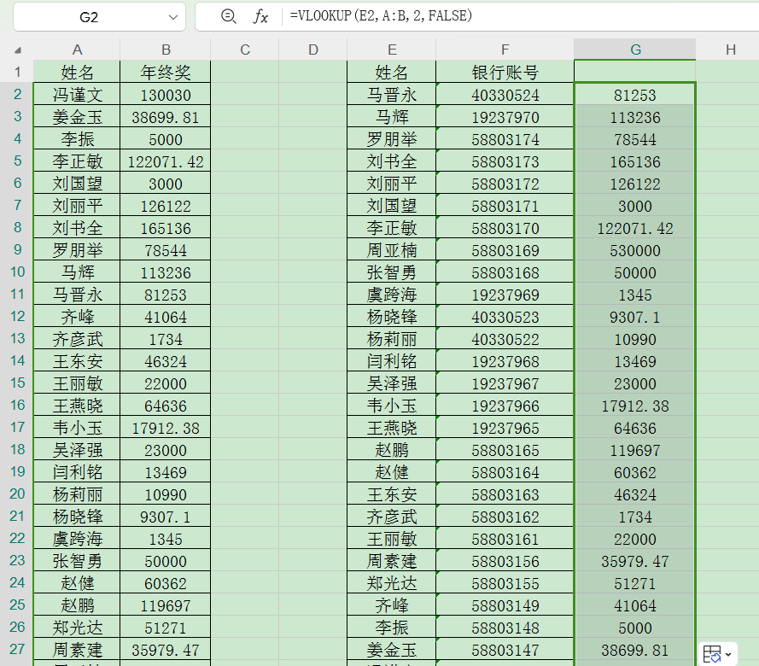Select column H header
The image size is (759, 666).
[731, 50]
